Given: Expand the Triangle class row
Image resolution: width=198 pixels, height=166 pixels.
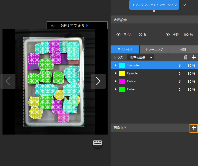Looking at the screenshot, I should 116,65.
